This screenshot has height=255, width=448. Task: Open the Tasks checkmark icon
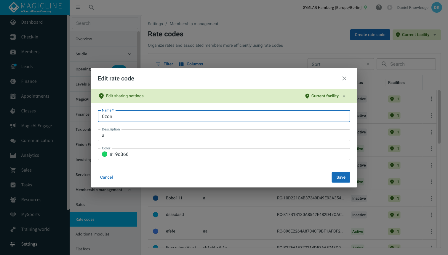(13, 185)
